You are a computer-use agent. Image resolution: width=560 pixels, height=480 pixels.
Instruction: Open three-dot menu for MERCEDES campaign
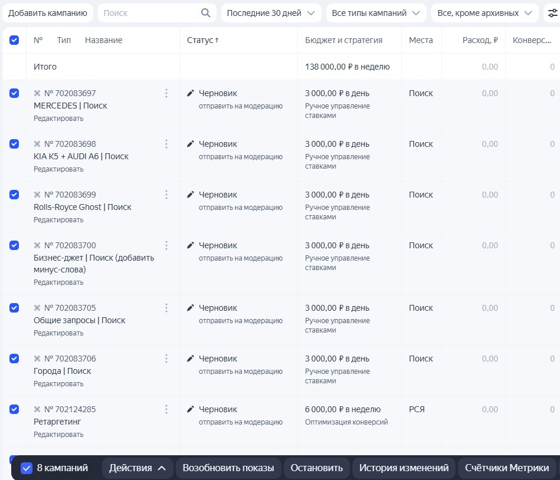click(166, 93)
